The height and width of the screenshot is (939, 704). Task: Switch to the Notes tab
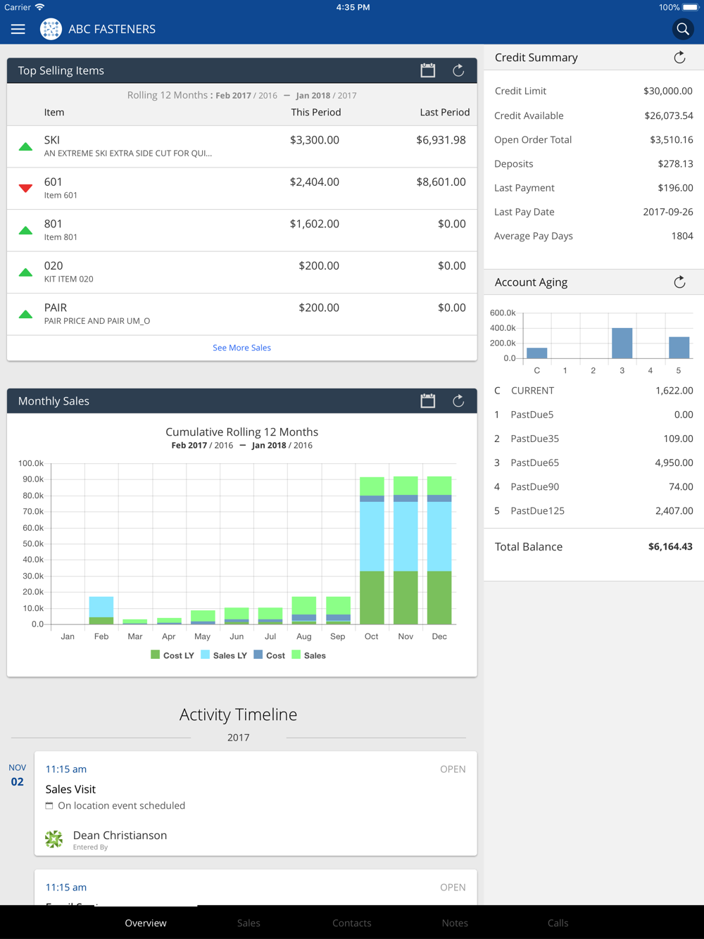coord(455,923)
